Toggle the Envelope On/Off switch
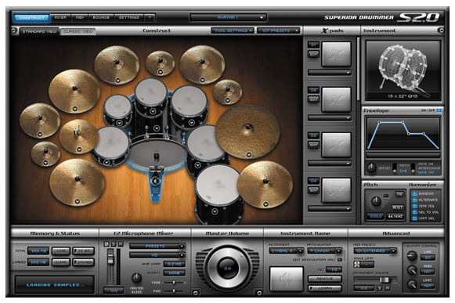Screen dimensions: 455x303 tap(439, 110)
